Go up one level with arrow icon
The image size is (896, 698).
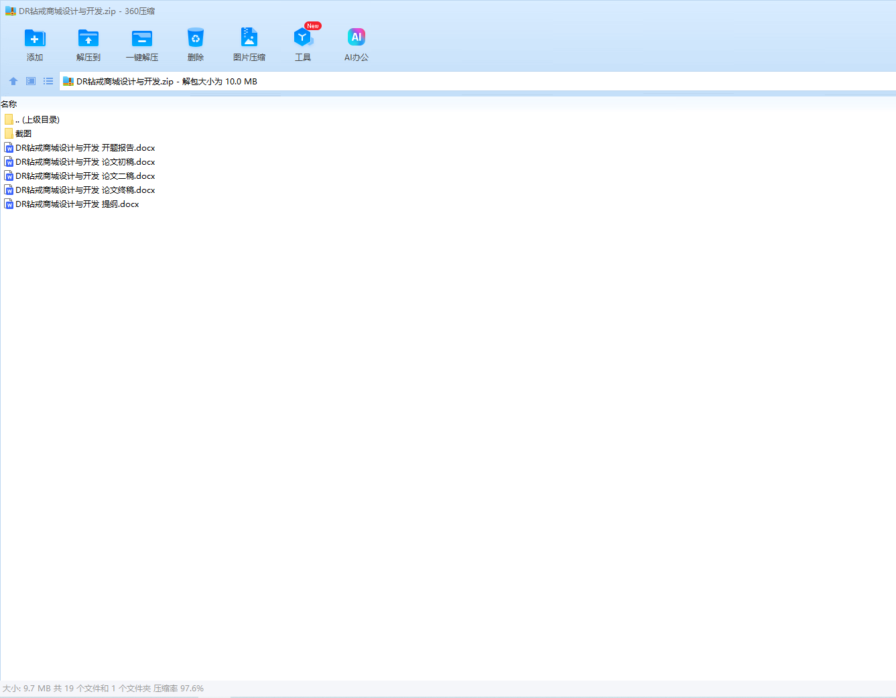[13, 81]
